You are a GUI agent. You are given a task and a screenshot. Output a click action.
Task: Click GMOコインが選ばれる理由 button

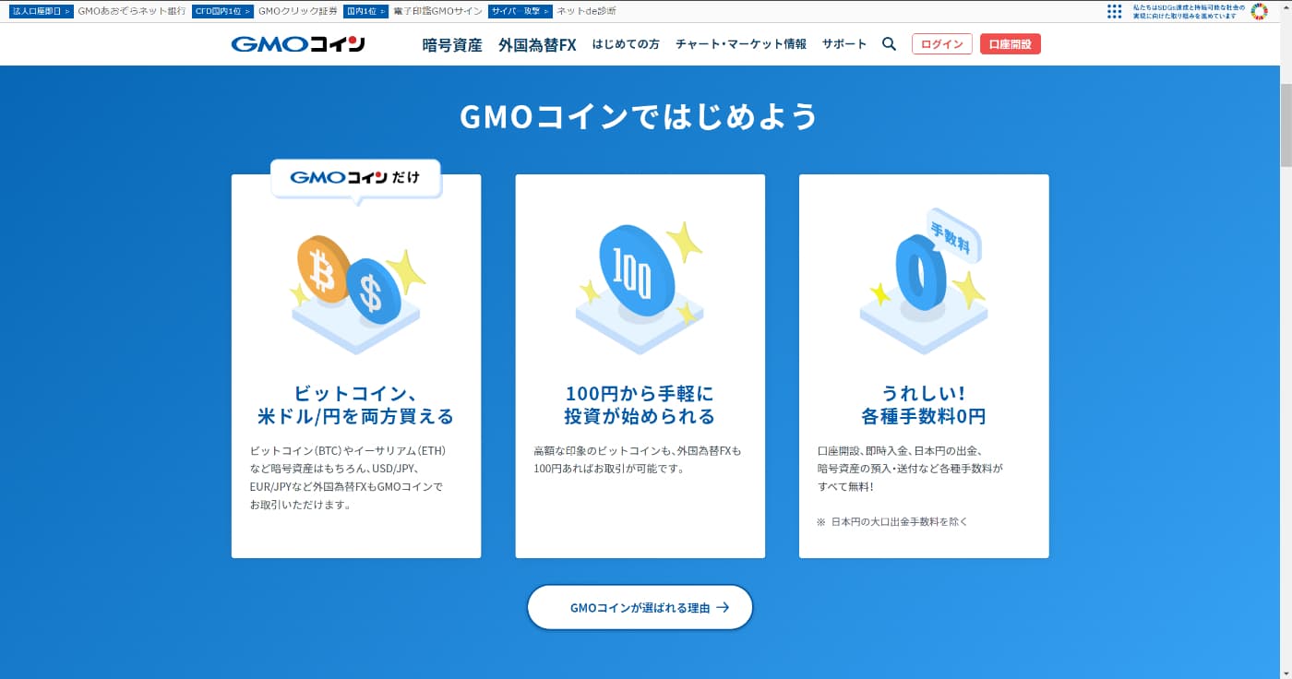[x=640, y=607]
